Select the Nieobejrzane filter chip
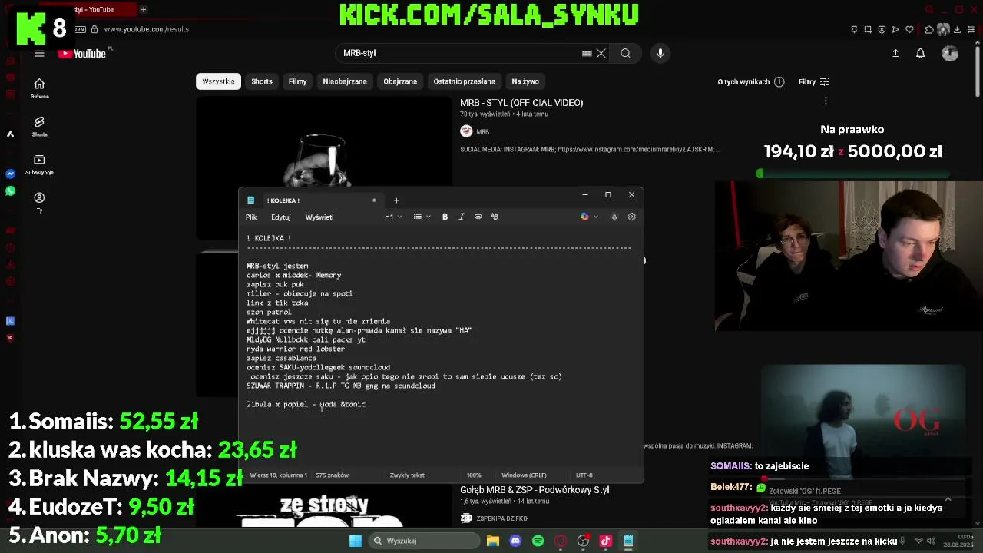The image size is (983, 553). pyautogui.click(x=345, y=81)
